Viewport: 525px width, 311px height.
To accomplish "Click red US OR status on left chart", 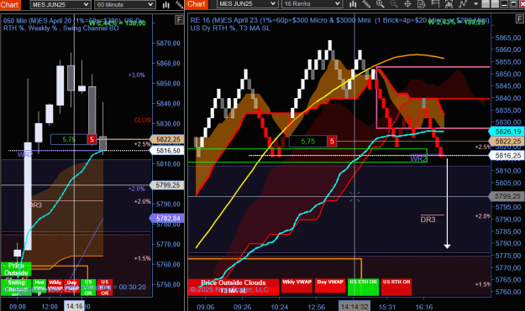I will (105, 288).
